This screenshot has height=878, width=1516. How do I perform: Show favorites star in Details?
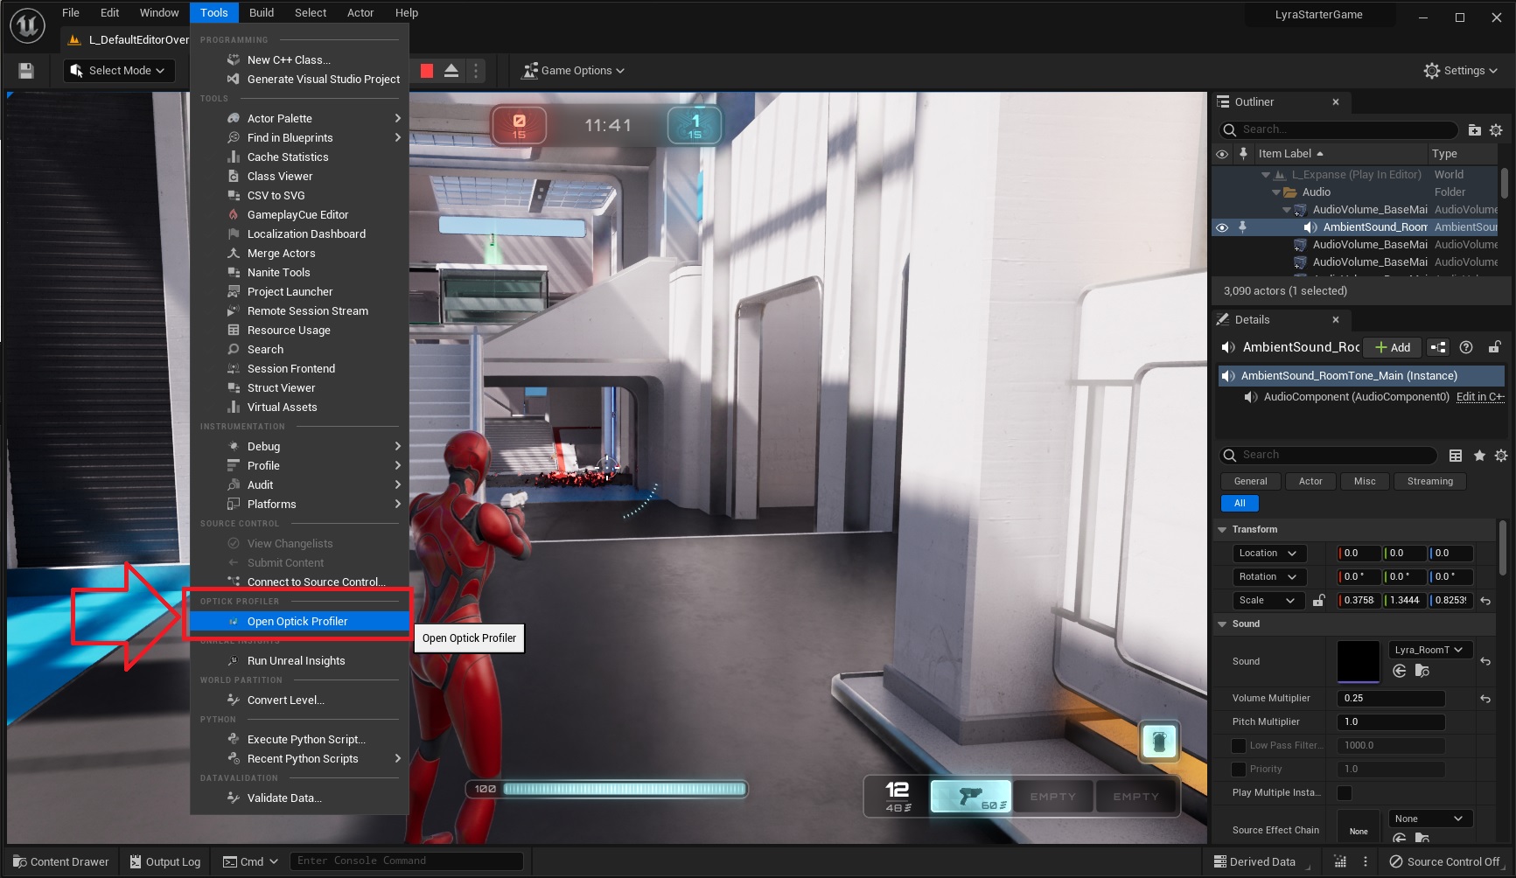click(1479, 456)
